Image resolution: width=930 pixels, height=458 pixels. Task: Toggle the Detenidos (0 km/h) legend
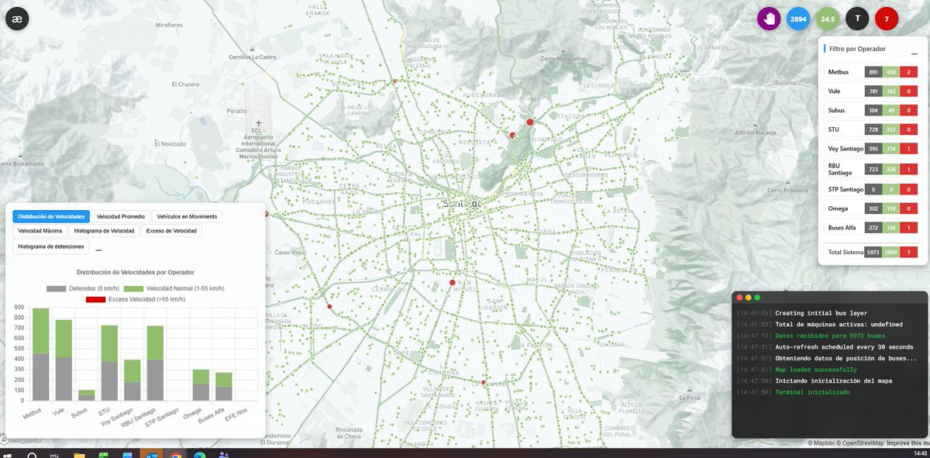[81, 288]
